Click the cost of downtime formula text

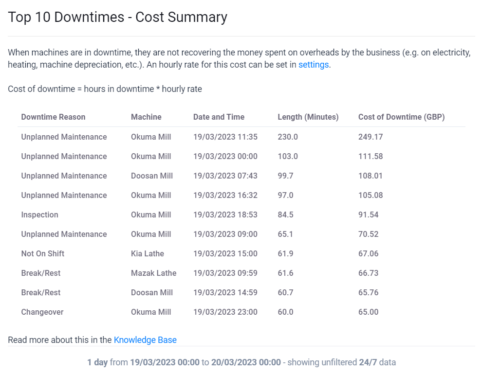105,89
